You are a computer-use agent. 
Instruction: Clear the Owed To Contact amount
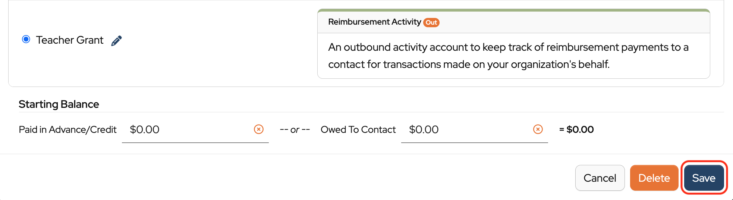(x=538, y=129)
